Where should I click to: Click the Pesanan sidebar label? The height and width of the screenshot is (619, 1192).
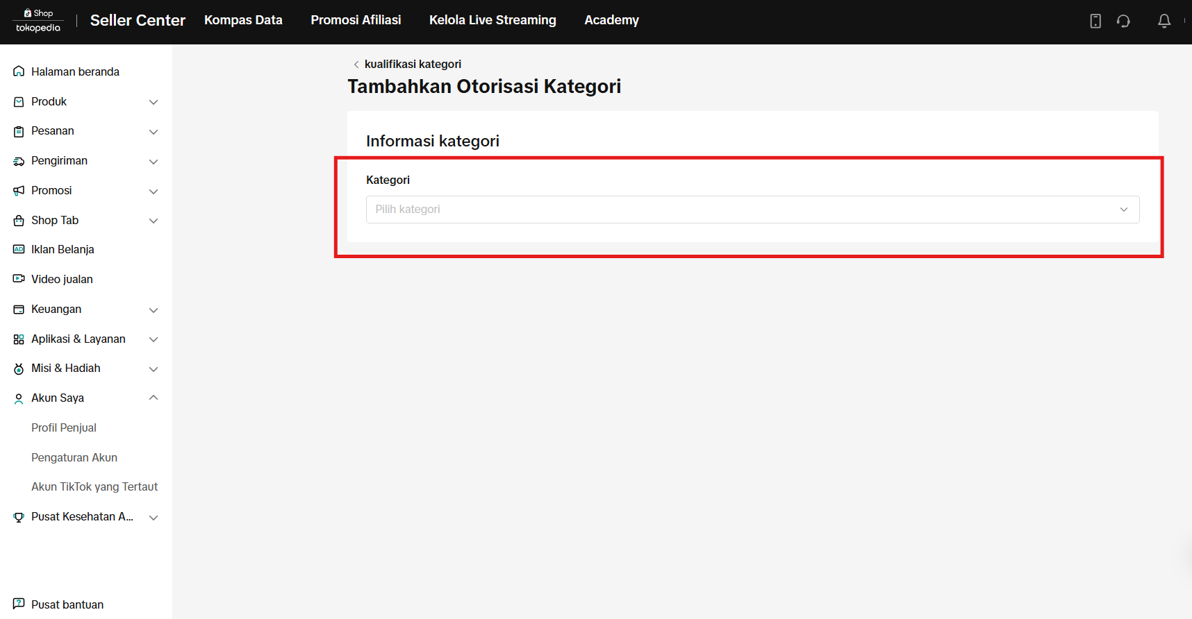(53, 131)
